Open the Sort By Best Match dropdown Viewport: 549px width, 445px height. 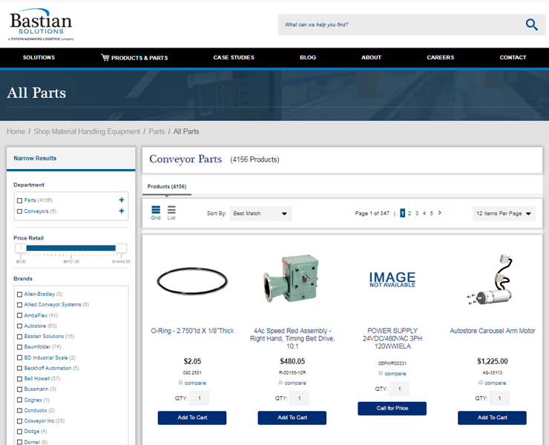(260, 214)
